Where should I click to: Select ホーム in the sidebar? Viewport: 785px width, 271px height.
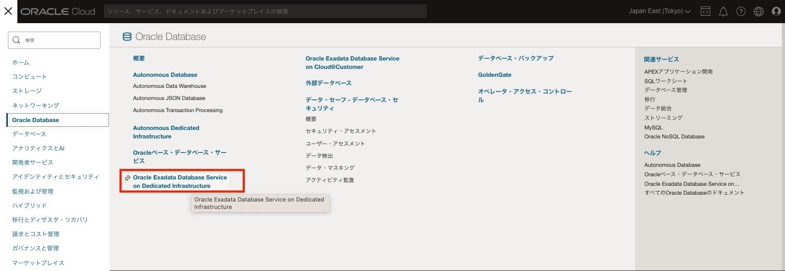21,62
